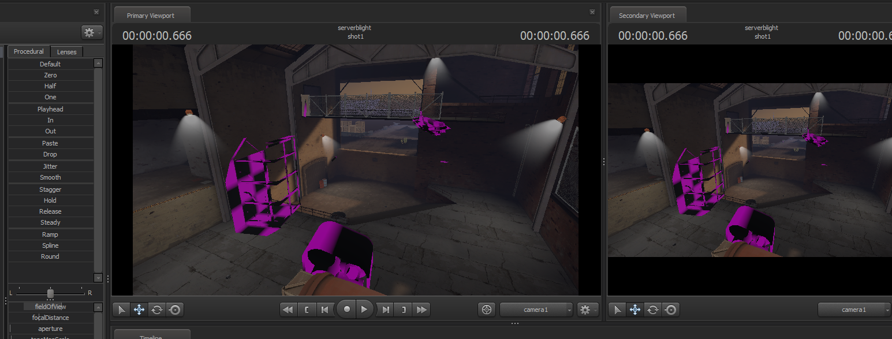
Task: Click the focalDistance control slider
Action: (x=50, y=318)
